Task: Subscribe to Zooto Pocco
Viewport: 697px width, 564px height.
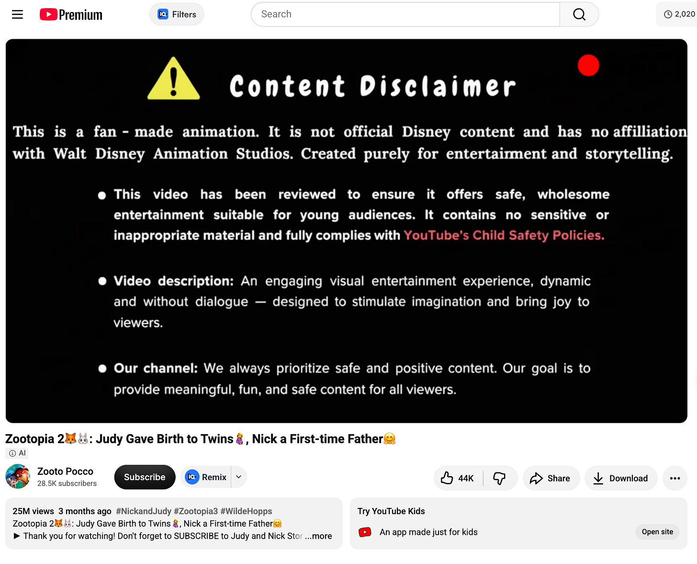Action: pyautogui.click(x=145, y=477)
